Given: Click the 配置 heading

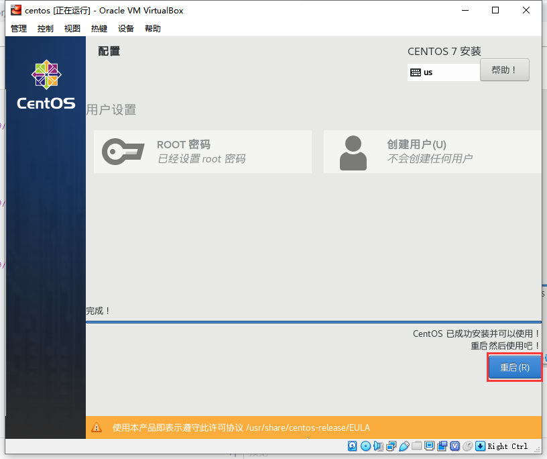Looking at the screenshot, I should (109, 52).
